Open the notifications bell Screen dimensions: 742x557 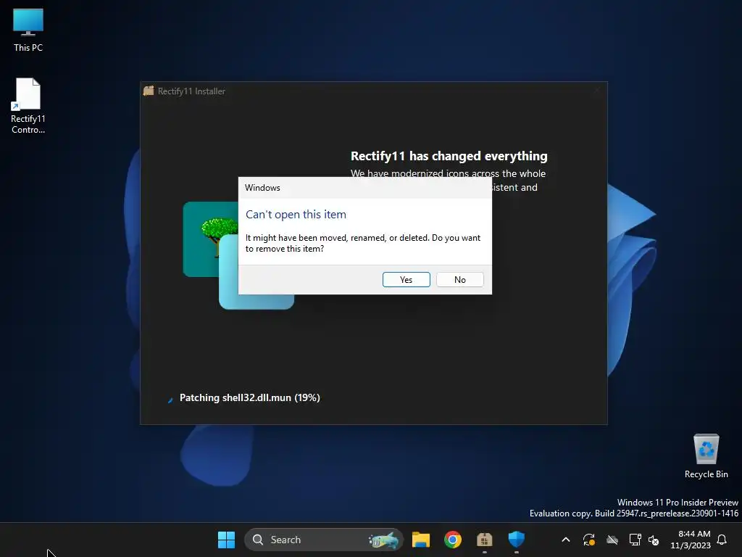[722, 540]
